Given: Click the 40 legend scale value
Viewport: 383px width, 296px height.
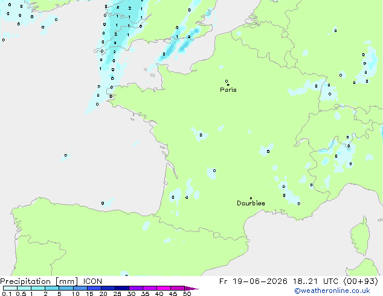Looking at the screenshot, I should click(159, 294).
